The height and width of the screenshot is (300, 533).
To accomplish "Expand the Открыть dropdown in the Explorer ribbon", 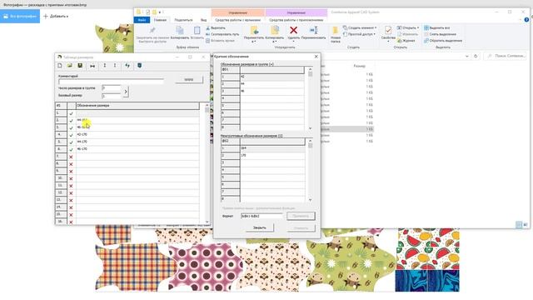I will 418,27.
